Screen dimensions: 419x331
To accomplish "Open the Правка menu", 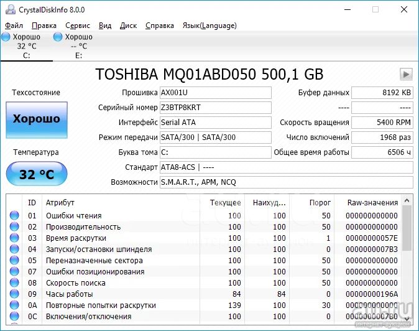I will click(x=44, y=26).
